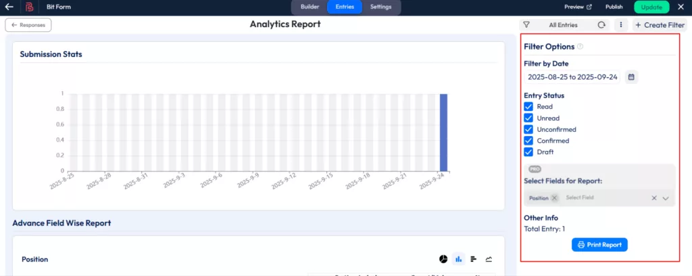Click the Publish button
The width and height of the screenshot is (692, 276).
[614, 7]
